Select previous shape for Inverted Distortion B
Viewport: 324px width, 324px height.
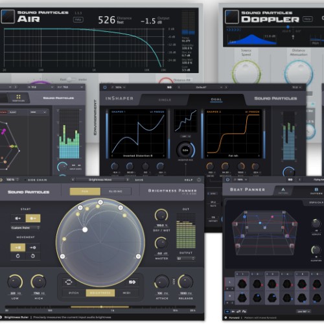pos(112,156)
